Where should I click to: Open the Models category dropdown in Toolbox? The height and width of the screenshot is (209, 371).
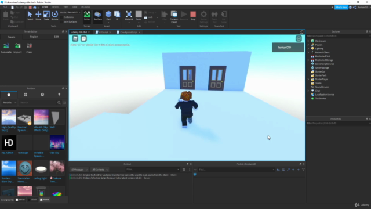pyautogui.click(x=9, y=103)
